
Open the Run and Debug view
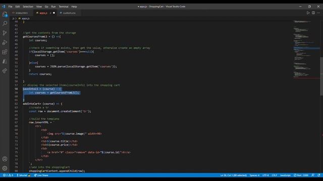pos(5,42)
